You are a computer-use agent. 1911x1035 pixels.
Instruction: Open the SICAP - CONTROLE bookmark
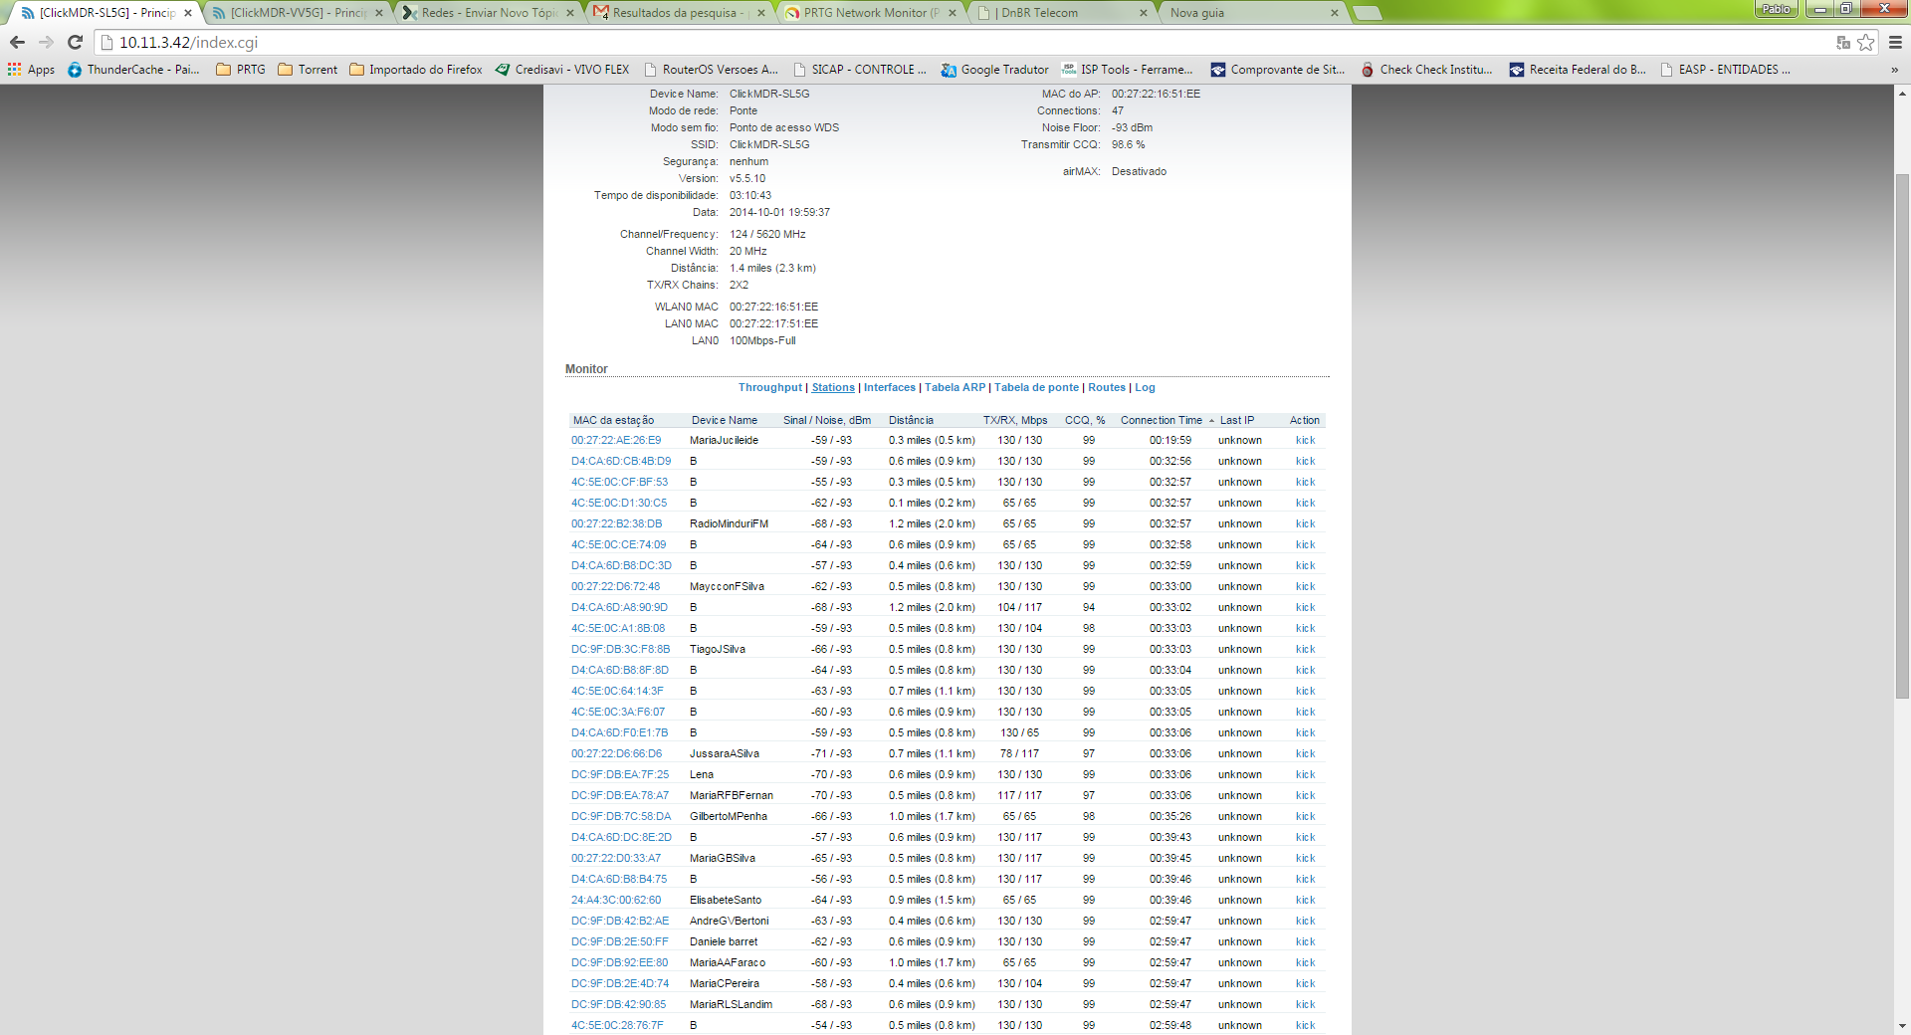tap(860, 70)
